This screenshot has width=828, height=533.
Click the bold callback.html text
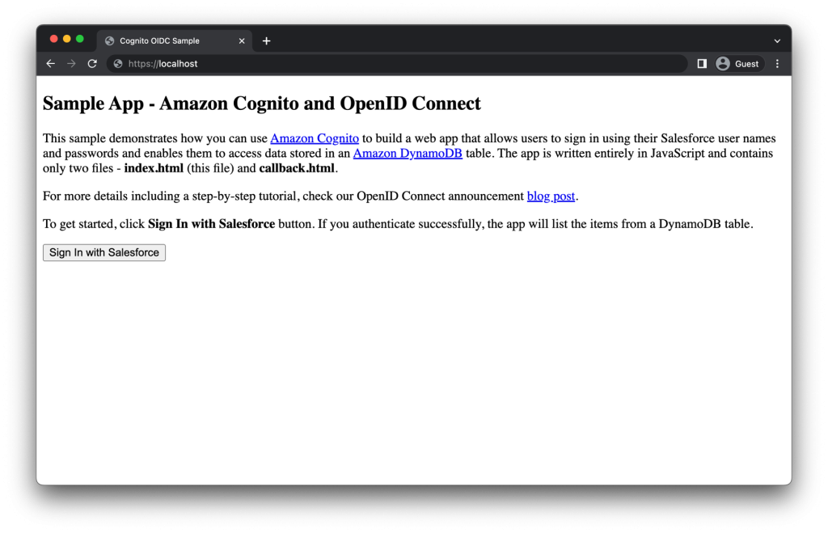[297, 168]
